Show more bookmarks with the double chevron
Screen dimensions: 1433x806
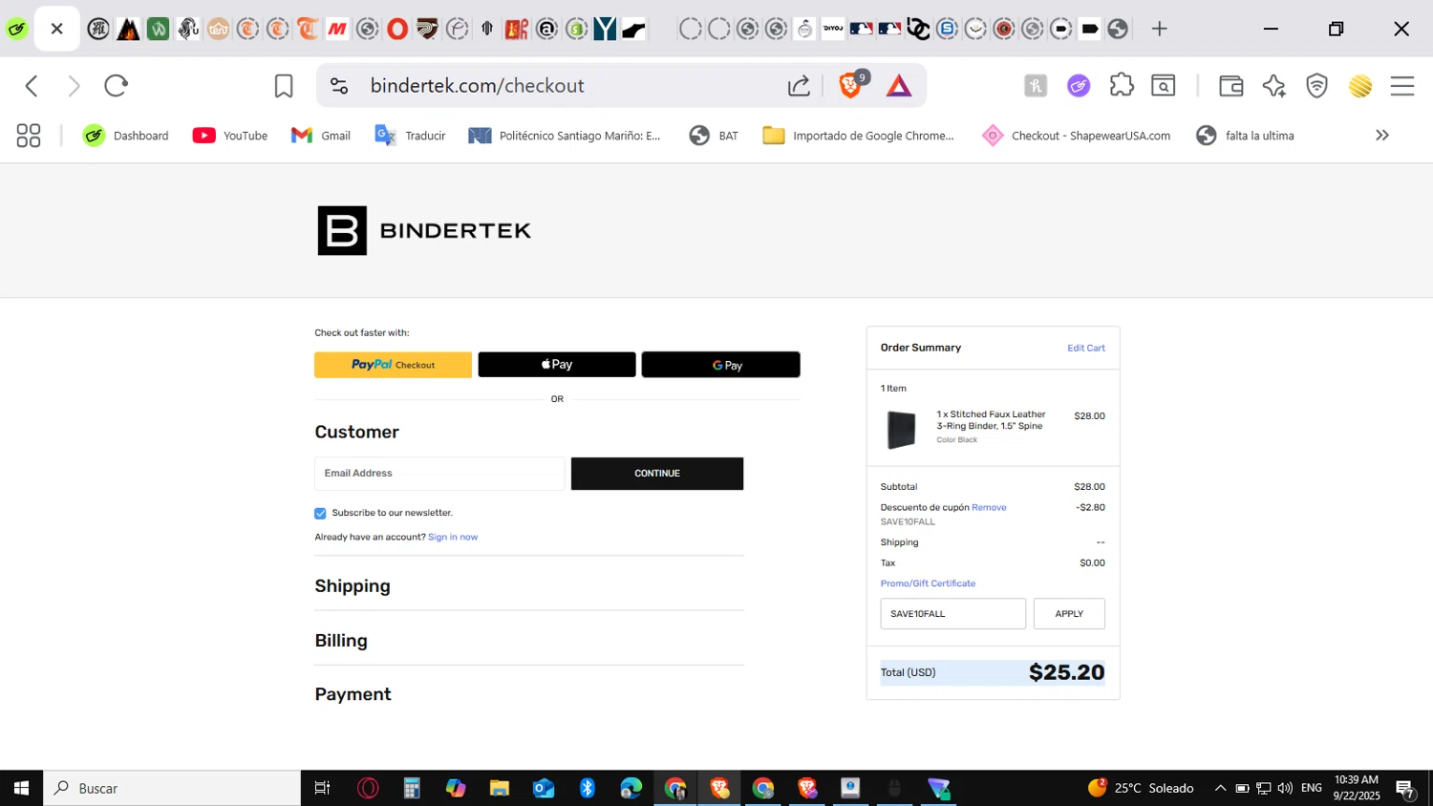point(1381,136)
